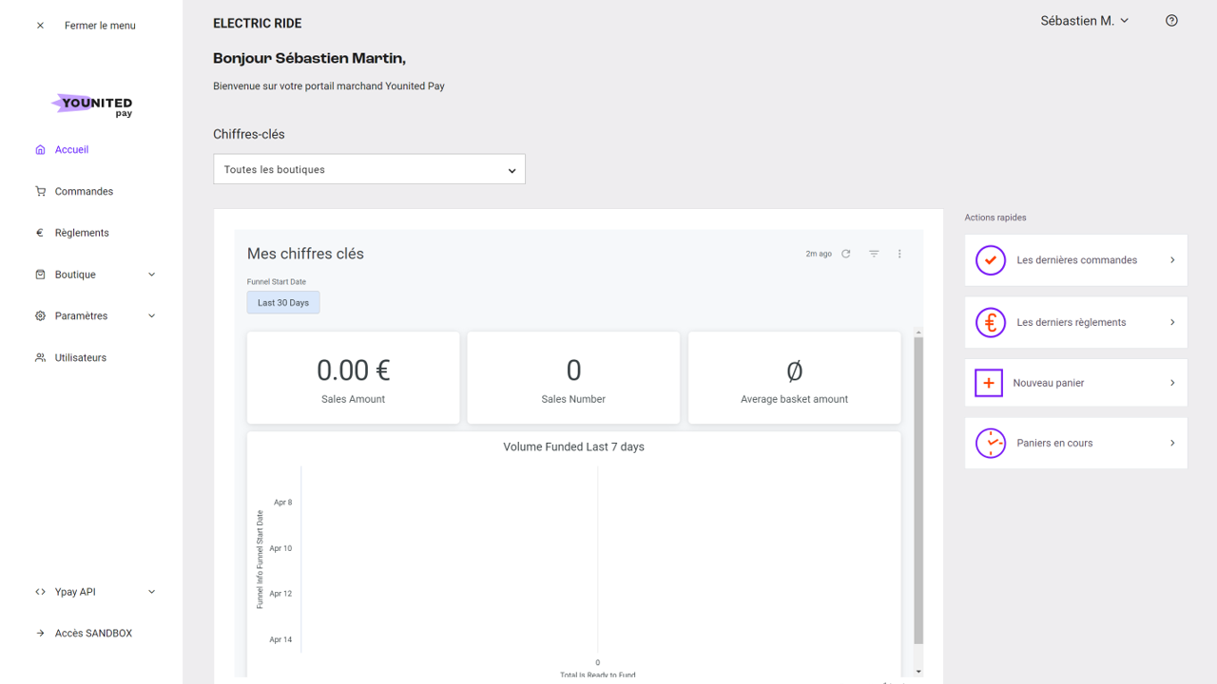Click the Volume Funded Last 7 days title
The width and height of the screenshot is (1217, 684).
coord(573,446)
